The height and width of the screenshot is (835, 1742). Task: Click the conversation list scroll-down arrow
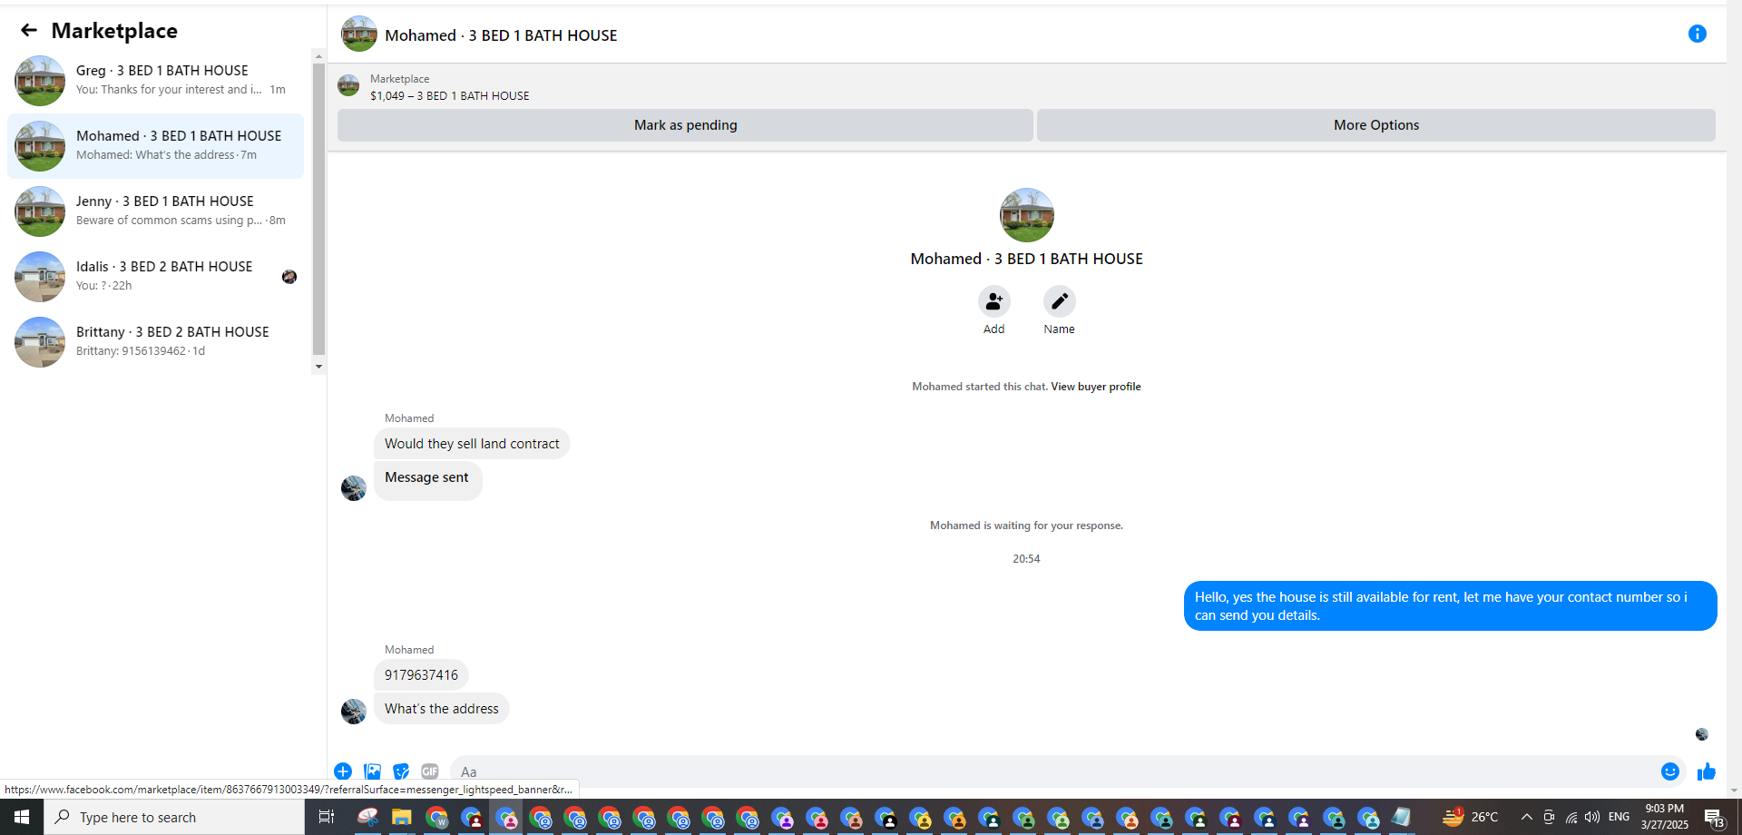pos(318,367)
